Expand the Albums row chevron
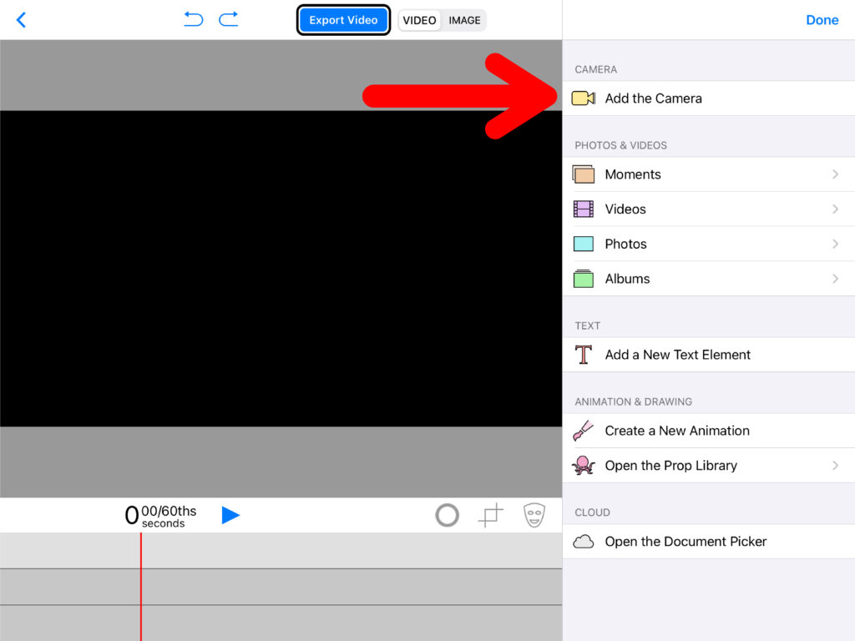The image size is (855, 641). pos(835,279)
